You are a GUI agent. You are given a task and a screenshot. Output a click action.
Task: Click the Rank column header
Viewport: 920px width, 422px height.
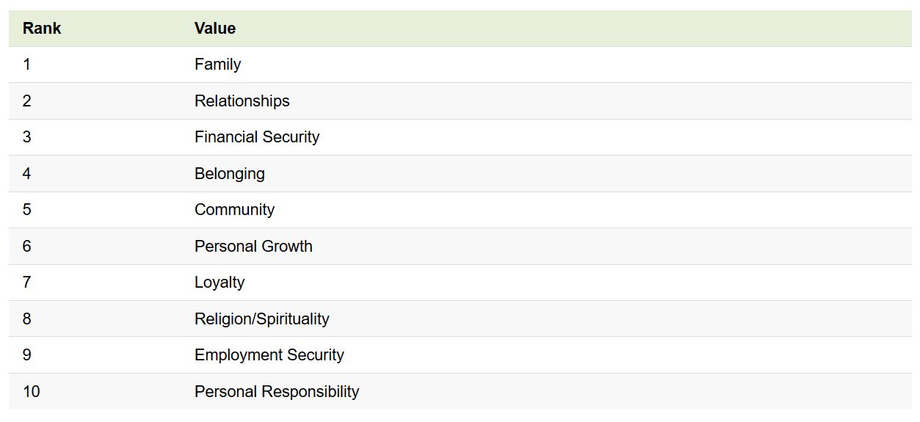[42, 29]
